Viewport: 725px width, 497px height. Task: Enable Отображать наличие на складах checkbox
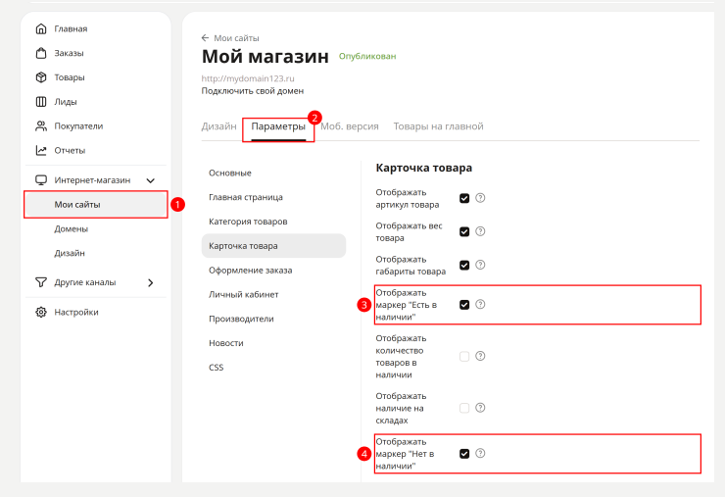(x=464, y=408)
